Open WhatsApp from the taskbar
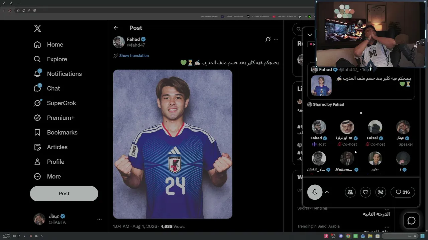 pos(355,236)
